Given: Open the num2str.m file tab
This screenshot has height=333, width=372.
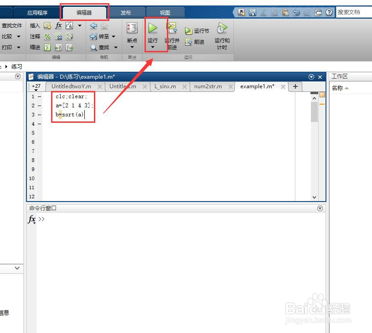Looking at the screenshot, I should (208, 86).
